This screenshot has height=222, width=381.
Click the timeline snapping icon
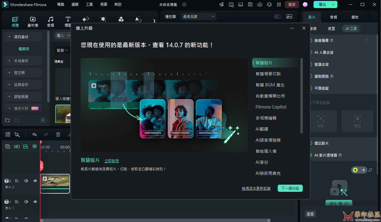tap(35, 146)
